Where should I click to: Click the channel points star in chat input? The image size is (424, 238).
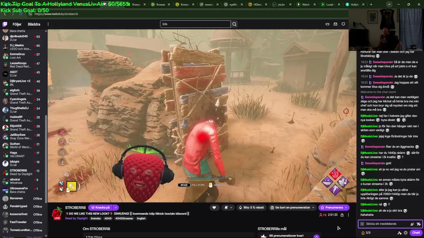362,224
